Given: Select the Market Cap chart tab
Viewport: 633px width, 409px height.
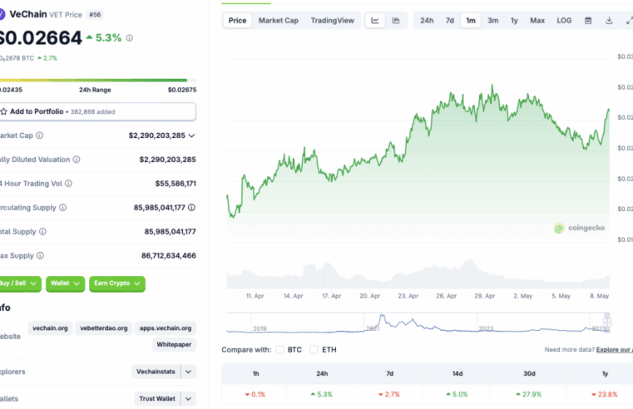Looking at the screenshot, I should [x=279, y=21].
